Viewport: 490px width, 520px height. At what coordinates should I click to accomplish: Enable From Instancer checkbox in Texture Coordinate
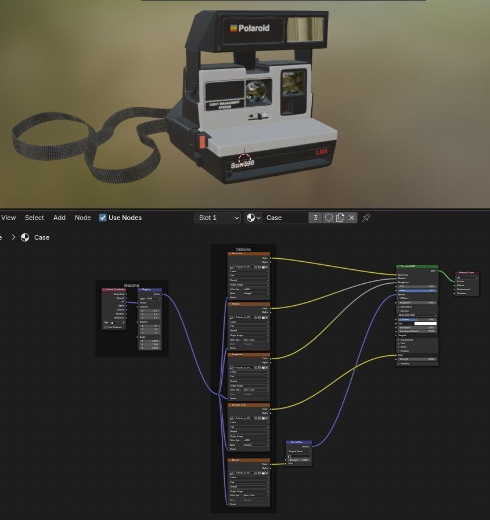pyautogui.click(x=105, y=327)
